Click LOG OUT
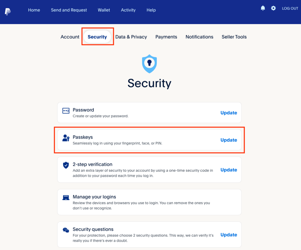301x250 pixels. (290, 8)
